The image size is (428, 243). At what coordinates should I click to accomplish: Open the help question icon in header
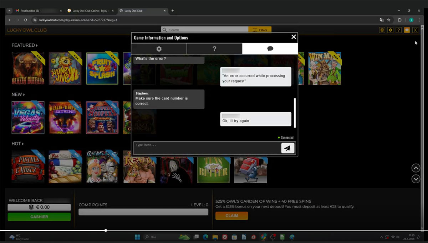point(399,30)
